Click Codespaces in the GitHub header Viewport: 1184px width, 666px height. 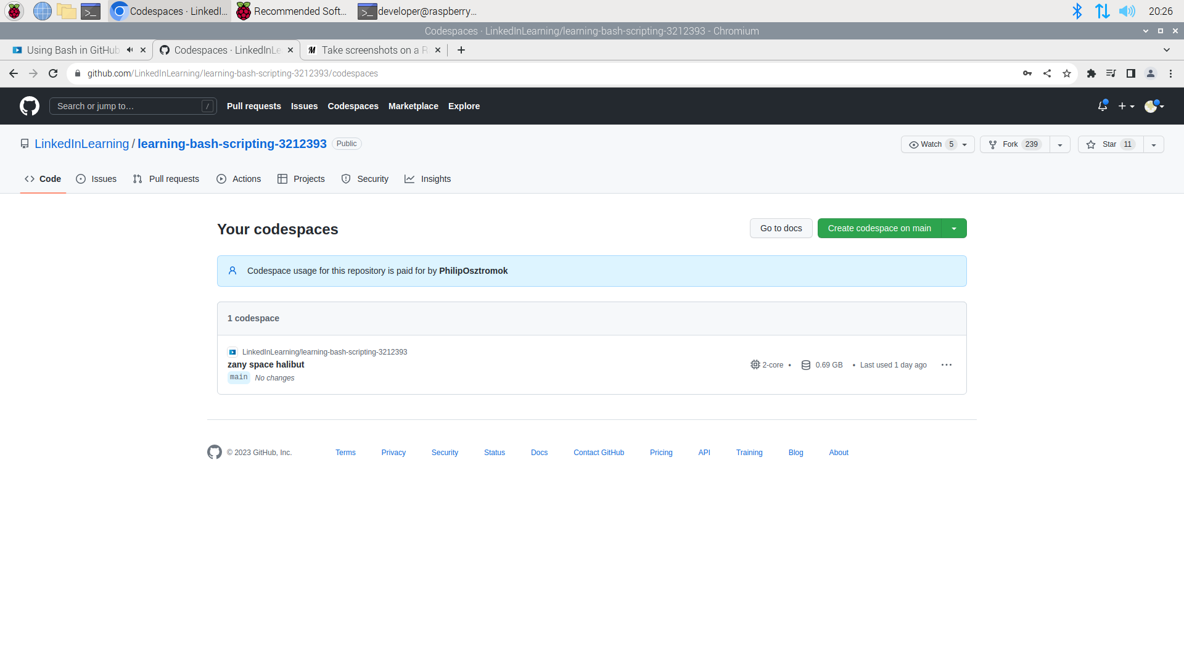(x=353, y=106)
